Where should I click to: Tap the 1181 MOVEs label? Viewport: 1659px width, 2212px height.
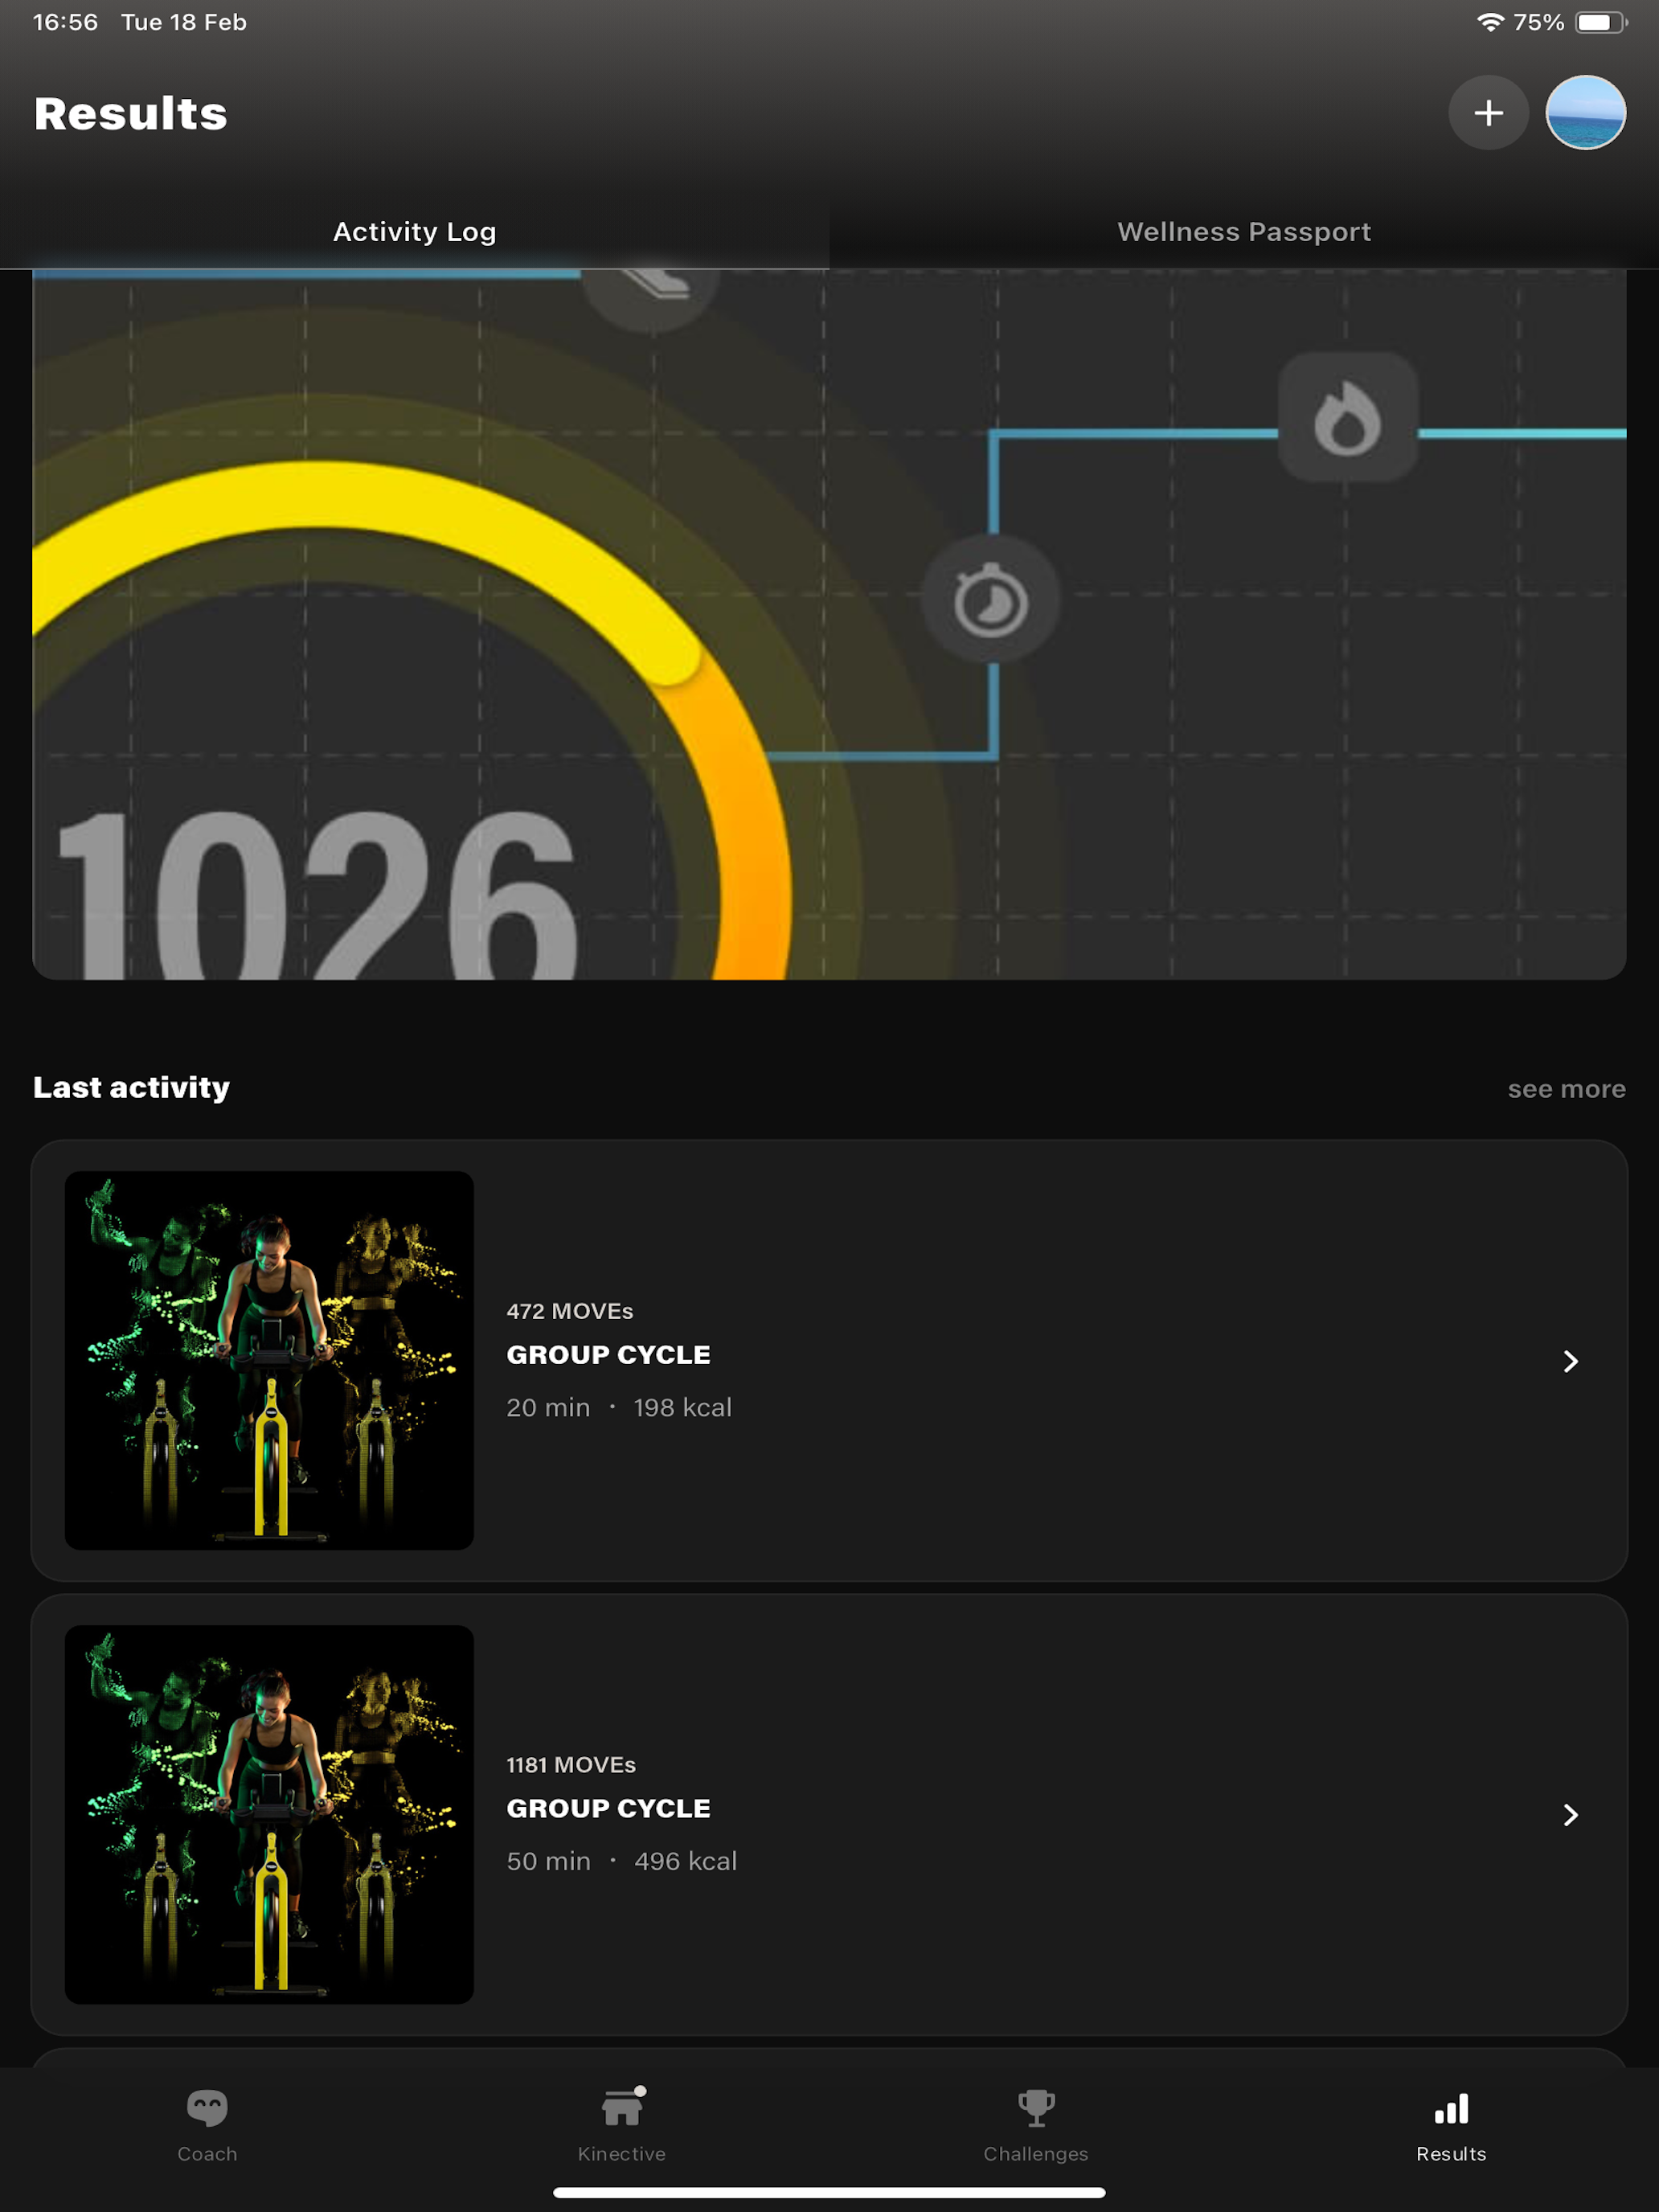(570, 1765)
